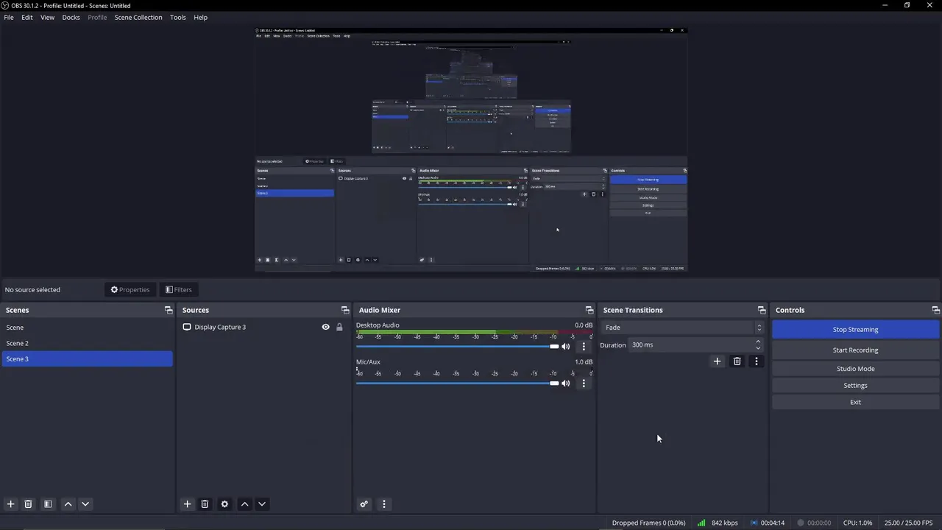Open source Properties button
Viewport: 942px width, 530px height.
pyautogui.click(x=130, y=289)
